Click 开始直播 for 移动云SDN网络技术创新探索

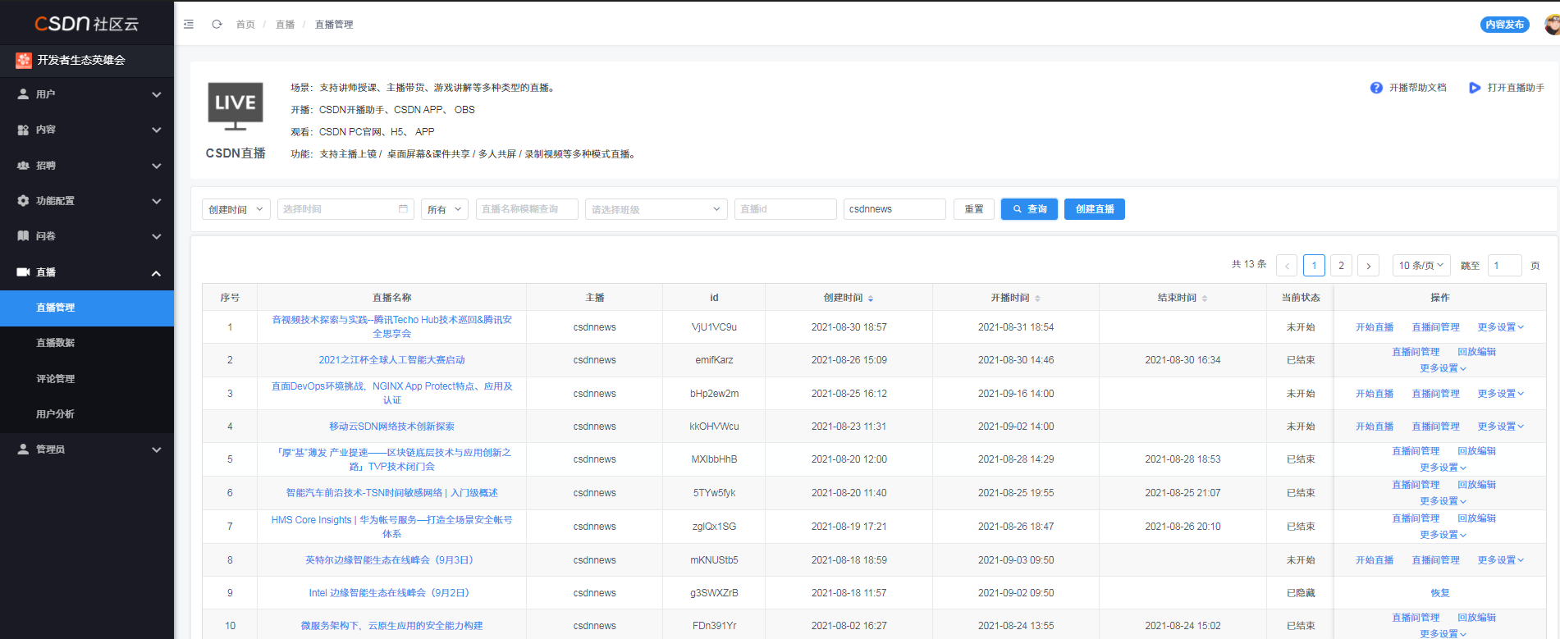[x=1375, y=427]
